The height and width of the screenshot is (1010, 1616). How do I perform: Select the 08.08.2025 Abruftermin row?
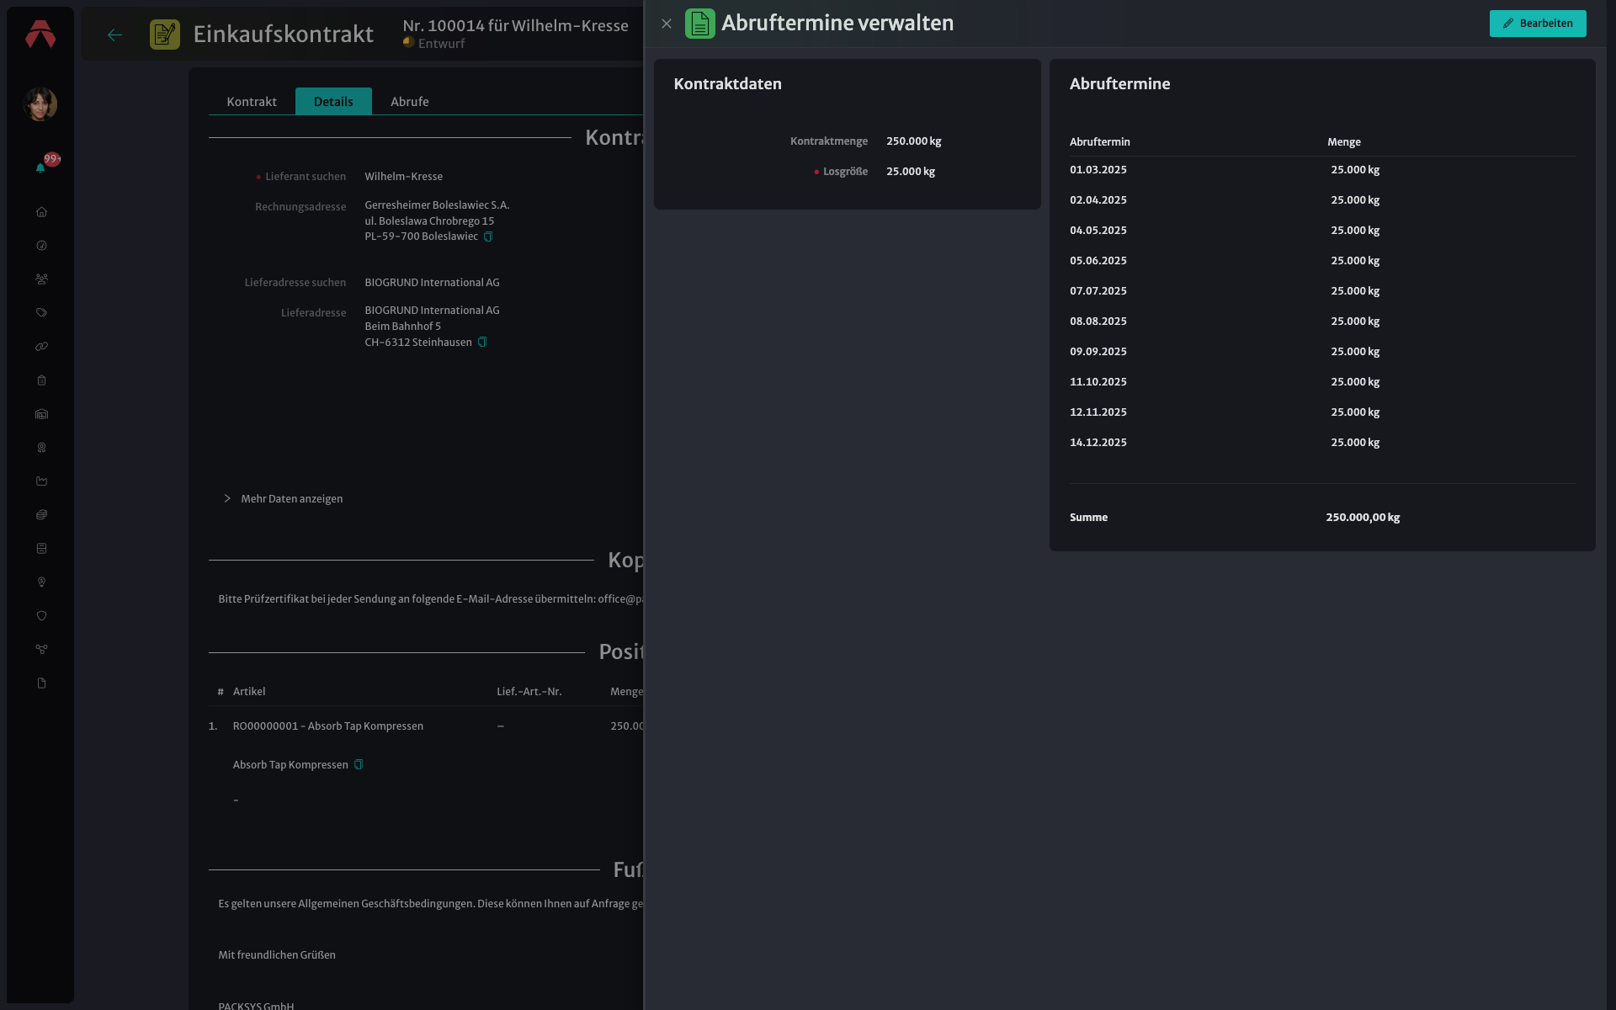point(1322,321)
